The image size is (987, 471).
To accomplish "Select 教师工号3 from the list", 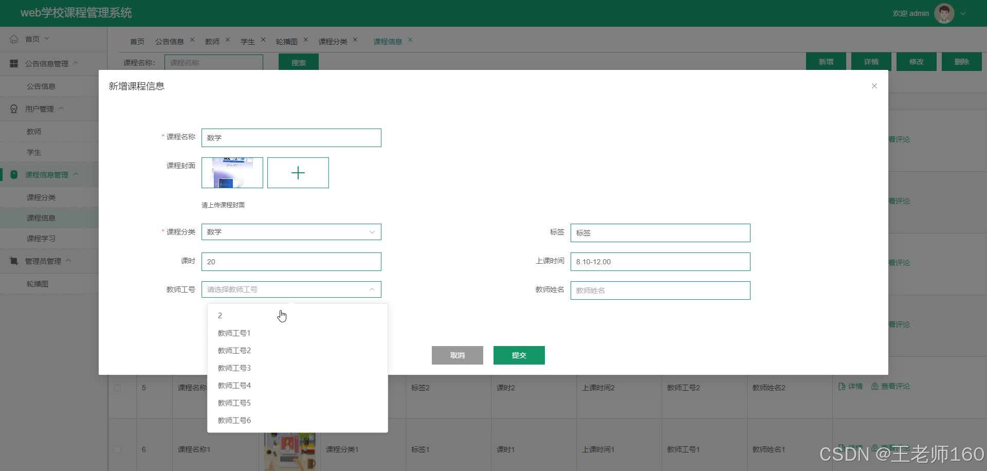I will pos(298,368).
